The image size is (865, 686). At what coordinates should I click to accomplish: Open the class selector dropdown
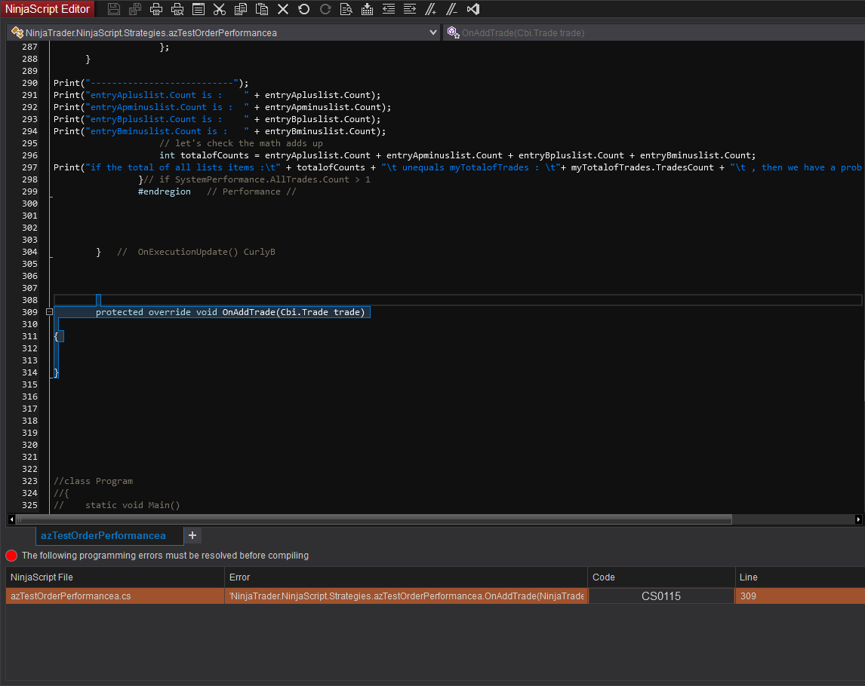pos(432,32)
